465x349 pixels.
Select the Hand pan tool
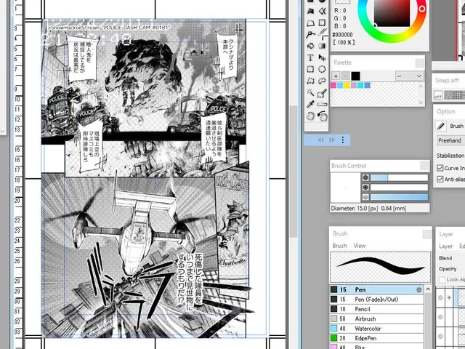coord(310,116)
